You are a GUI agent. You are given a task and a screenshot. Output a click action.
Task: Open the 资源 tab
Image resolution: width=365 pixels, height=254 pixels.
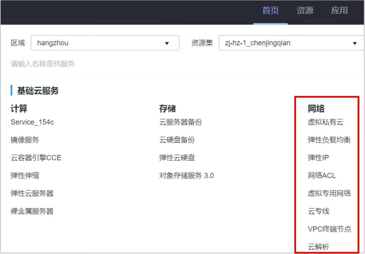coord(305,11)
